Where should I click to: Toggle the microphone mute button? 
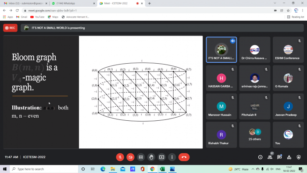[120, 157]
